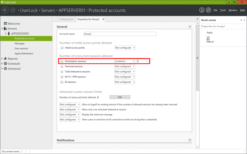Click help icon beside Wi-Fi / VPN sessions
Image resolution: width=247 pixels, height=154 pixels.
pos(62,77)
